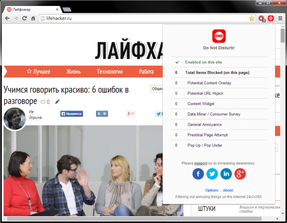Image resolution: width=287 pixels, height=223 pixels.
Task: Go back with the browser back arrow
Action: click(7, 18)
